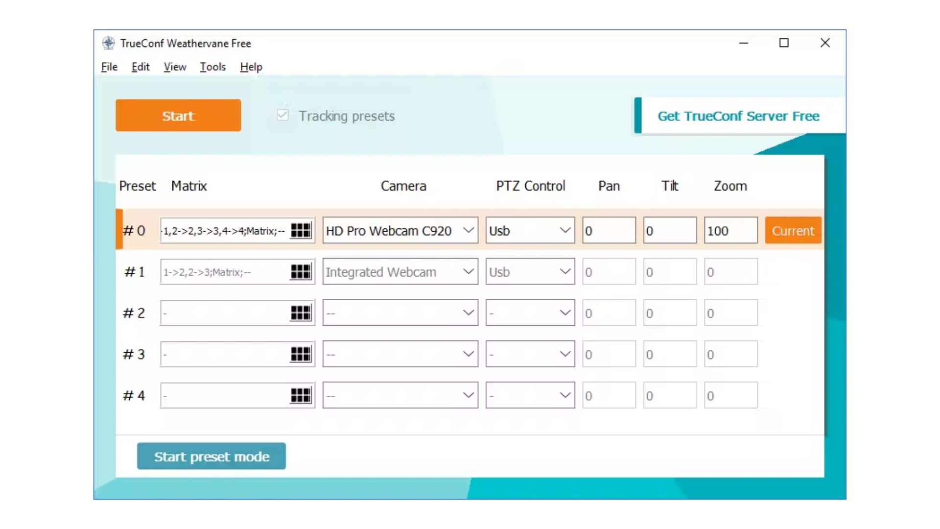Click the TrueConf Weathervane title bar icon
940x529 pixels.
point(108,43)
